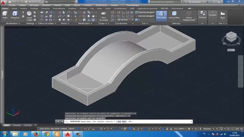Screen dimensions: 244x137
Task: Click the workspace switching gear icon
Action: coord(189,129)
